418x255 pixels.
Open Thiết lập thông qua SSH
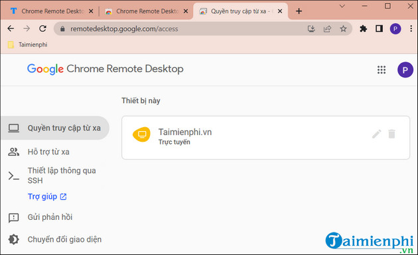[62, 176]
